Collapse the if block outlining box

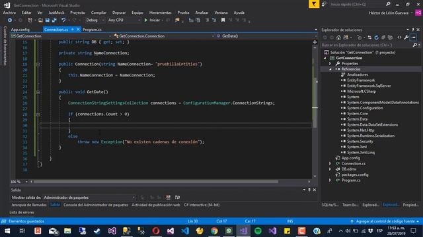(x=38, y=115)
